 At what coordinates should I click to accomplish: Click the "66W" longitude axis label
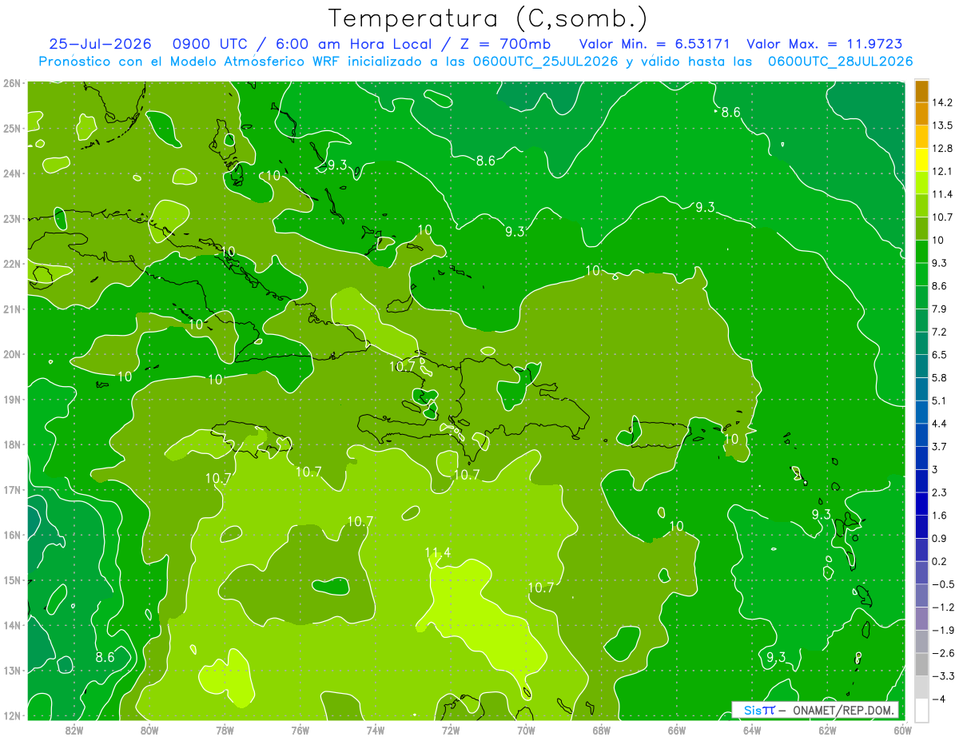point(677,731)
